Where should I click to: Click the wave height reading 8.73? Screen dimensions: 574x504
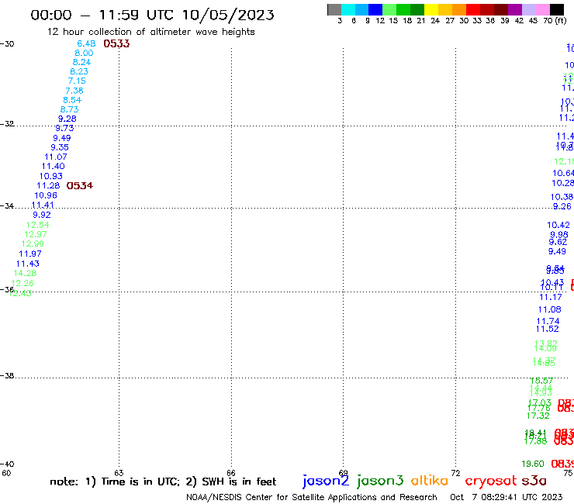pos(70,109)
